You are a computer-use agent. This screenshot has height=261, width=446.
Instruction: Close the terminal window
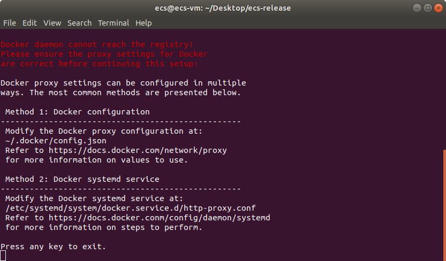(439, 8)
